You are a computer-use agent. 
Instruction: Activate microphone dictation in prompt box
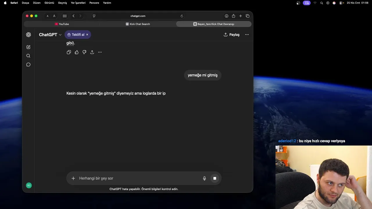pyautogui.click(x=205, y=178)
